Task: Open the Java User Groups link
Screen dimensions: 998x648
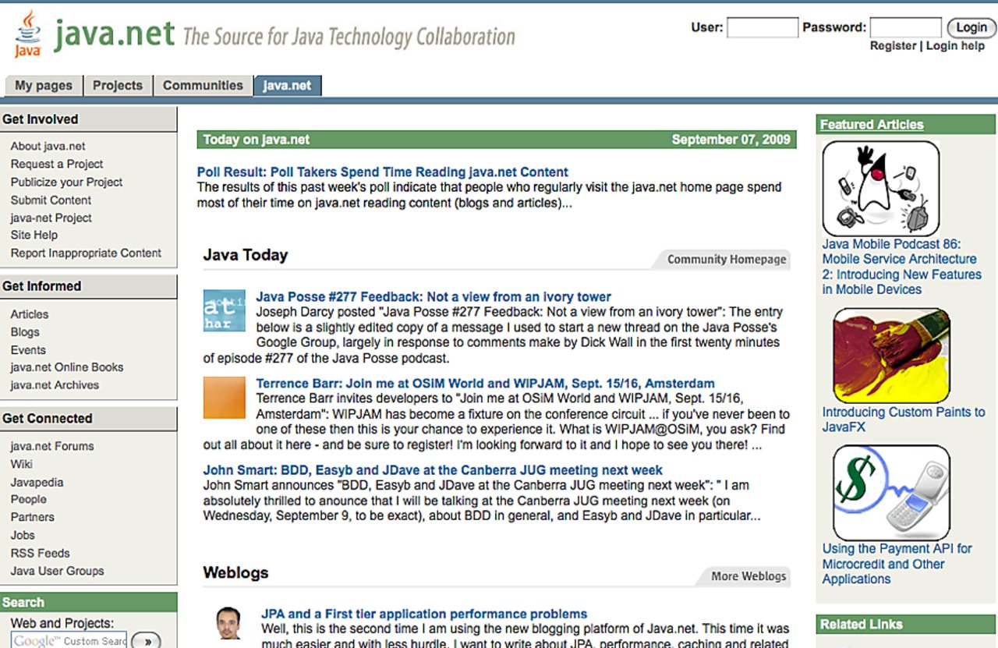Action: click(57, 571)
